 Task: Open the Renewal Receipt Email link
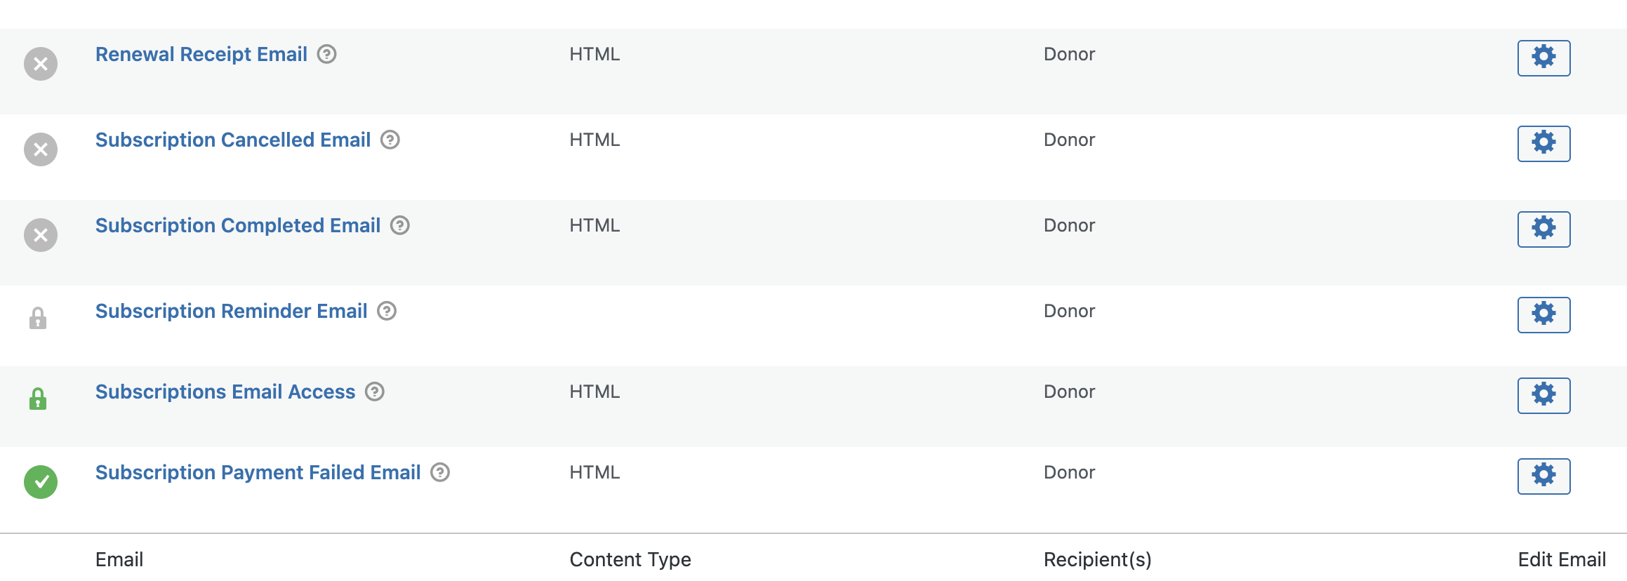(201, 54)
